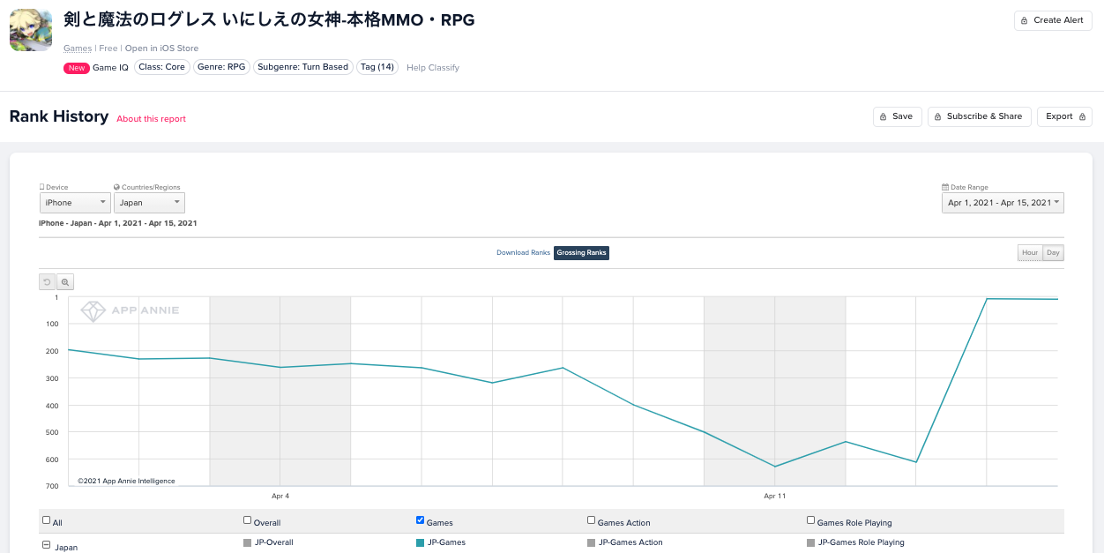Click the Create Alert button
Image resolution: width=1104 pixels, height=553 pixels.
point(1053,20)
